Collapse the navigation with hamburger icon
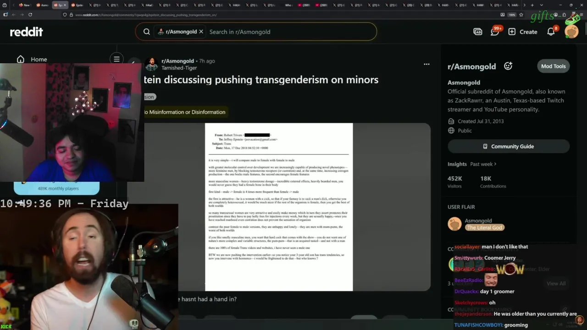Screen dimensions: 587x330 click(x=116, y=59)
